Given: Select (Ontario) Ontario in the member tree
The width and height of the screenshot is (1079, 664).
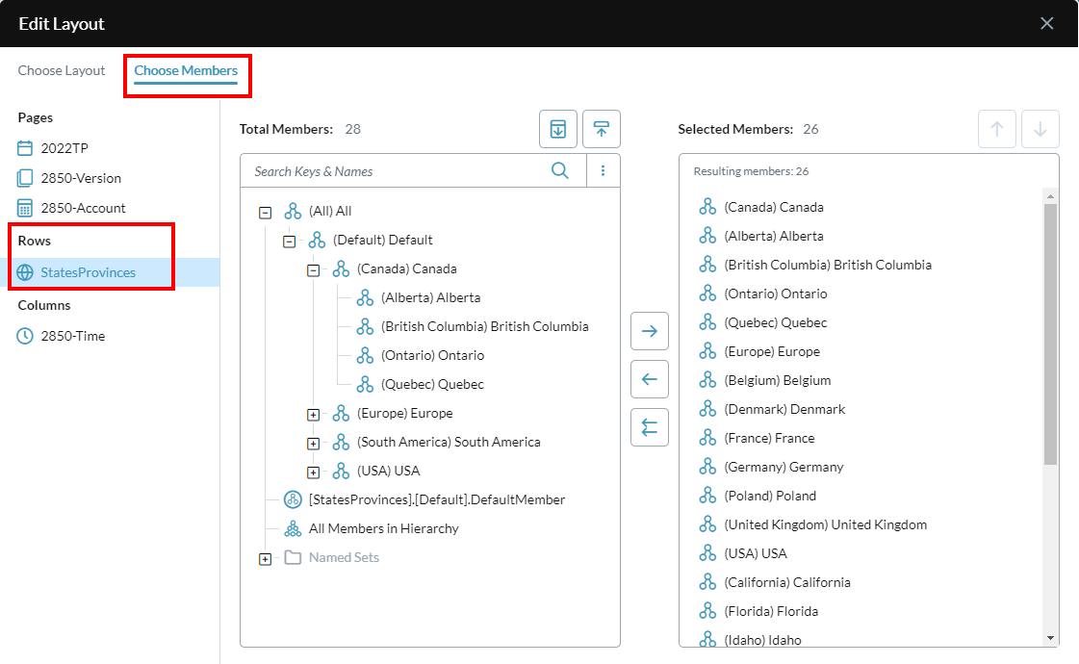Looking at the screenshot, I should pyautogui.click(x=432, y=355).
